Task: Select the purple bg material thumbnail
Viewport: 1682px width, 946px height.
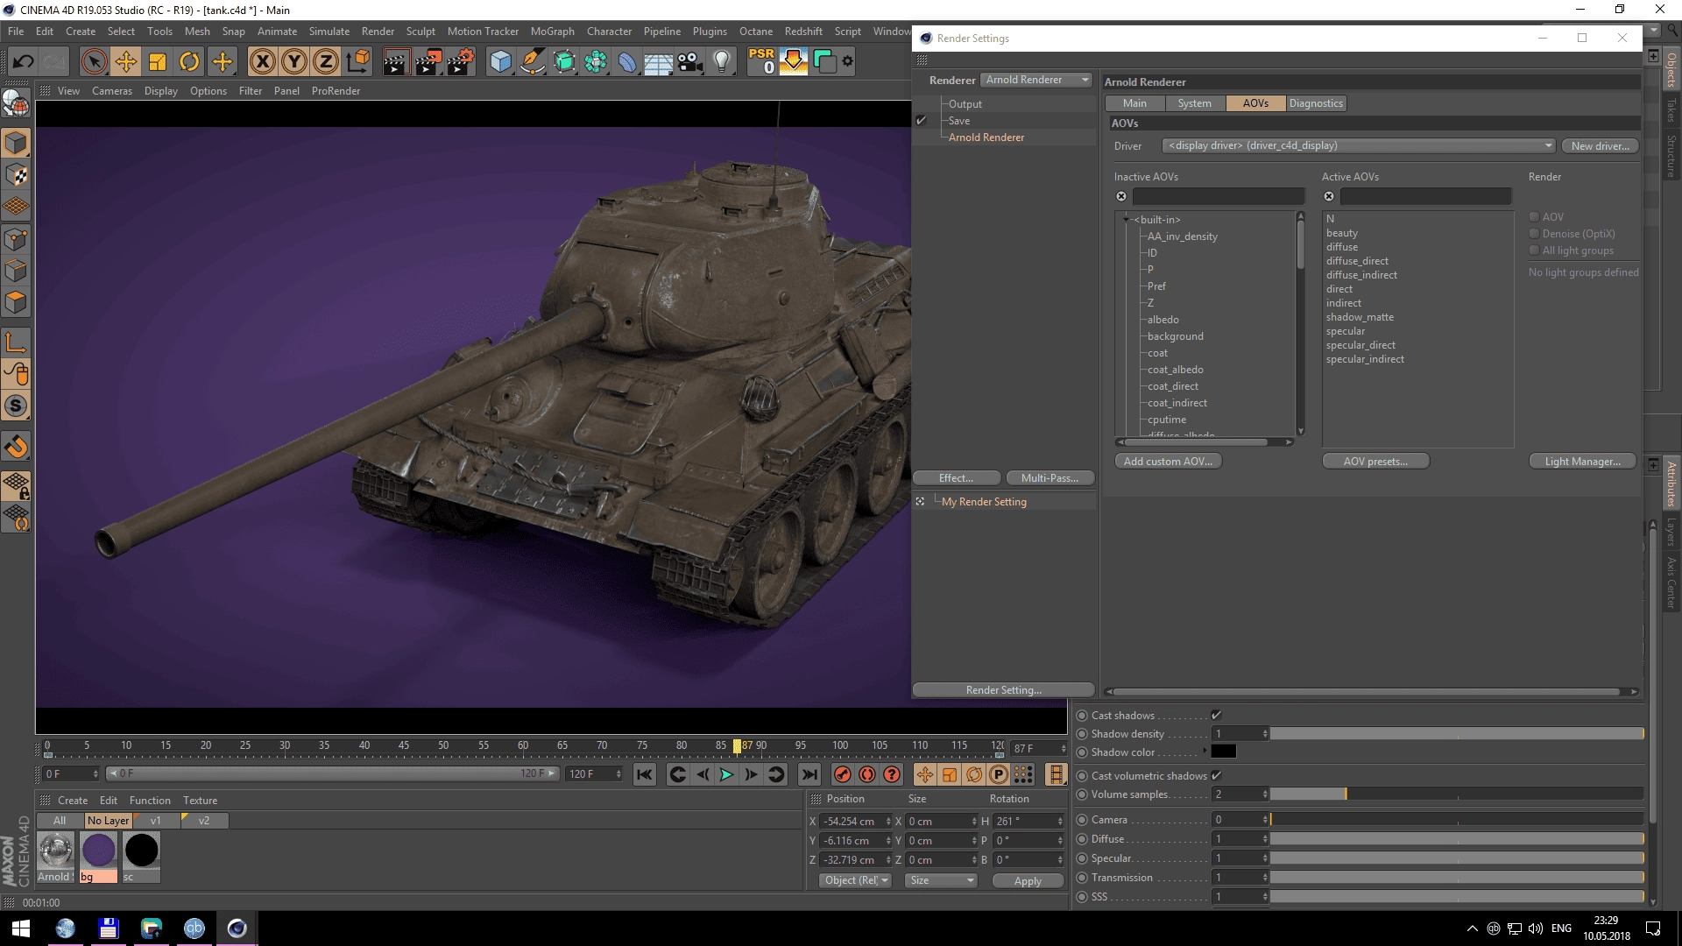Action: 98,850
